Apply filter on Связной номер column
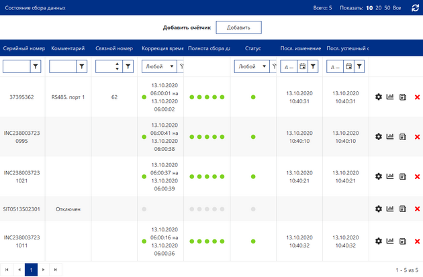 (x=128, y=66)
